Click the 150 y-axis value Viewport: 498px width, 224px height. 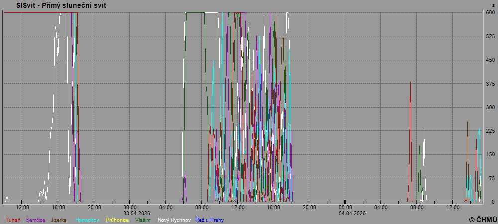coord(490,155)
